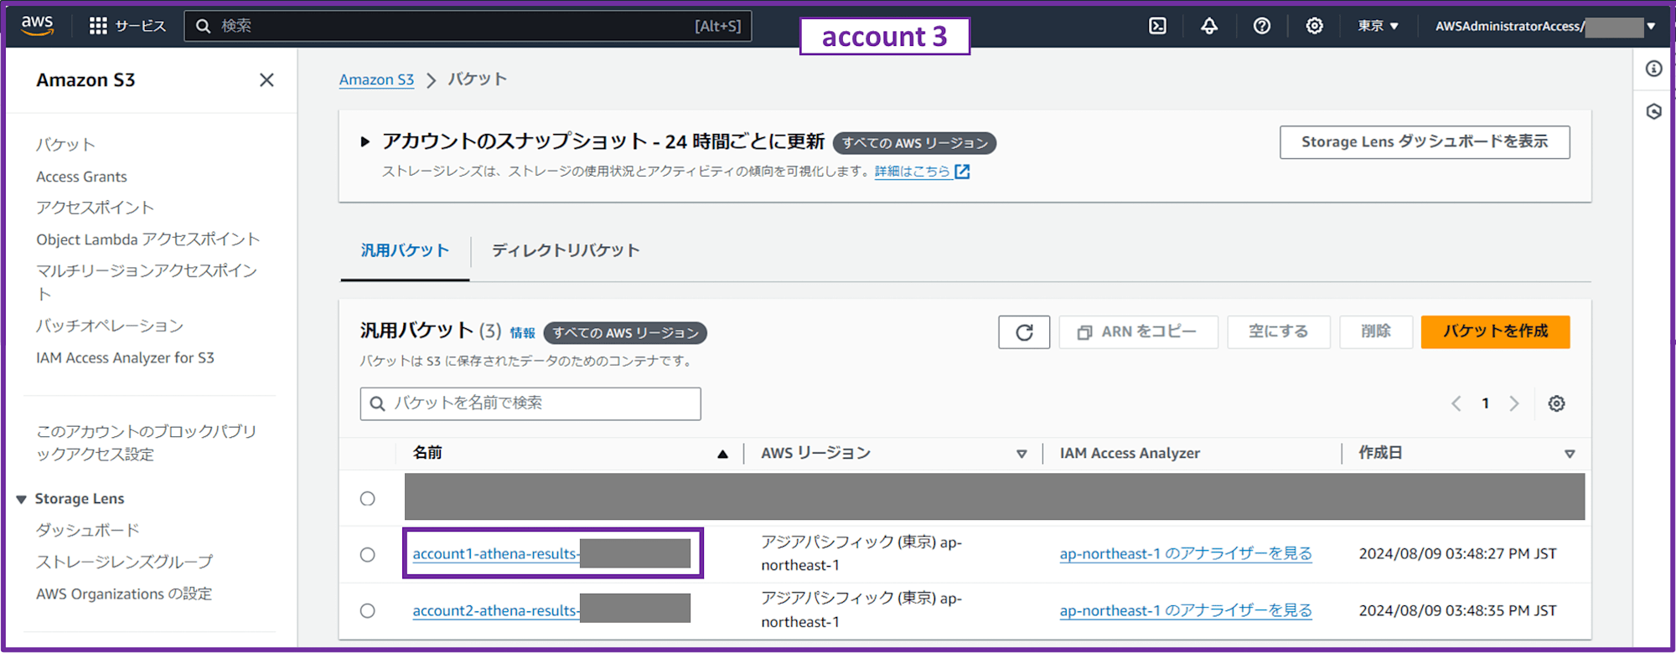Open account2-athena-results bucket link
The height and width of the screenshot is (653, 1676).
coord(495,610)
